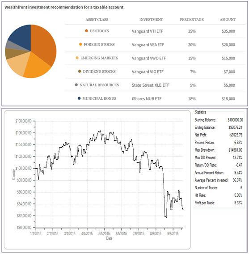Click the Profit per Trade value -9.32%
249x254 pixels.
tap(238, 203)
